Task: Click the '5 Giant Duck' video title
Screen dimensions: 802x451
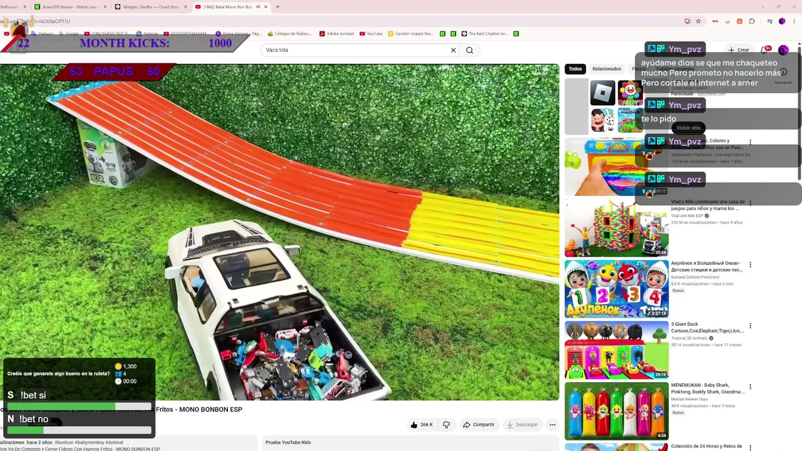Action: 707,328
